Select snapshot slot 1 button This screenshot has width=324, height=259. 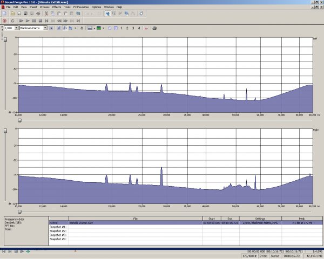point(121,28)
